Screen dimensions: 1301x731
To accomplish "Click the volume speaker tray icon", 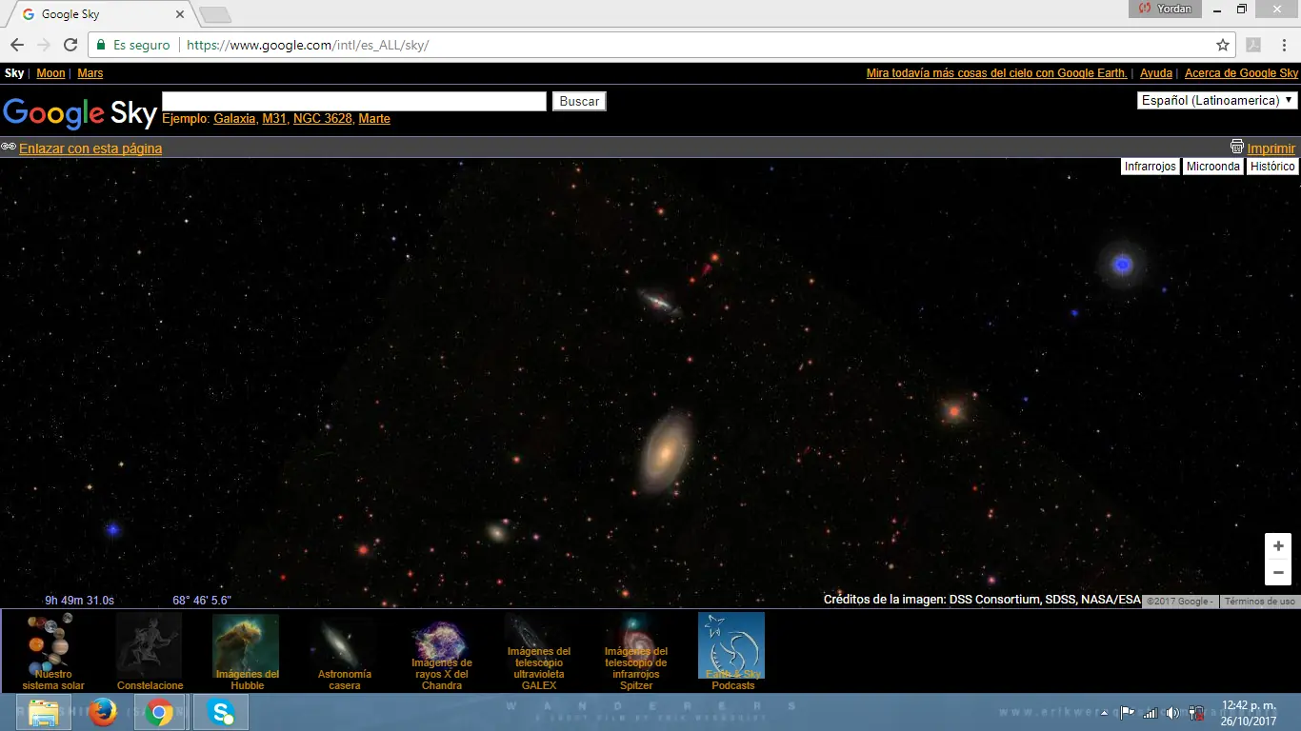I will [1172, 712].
